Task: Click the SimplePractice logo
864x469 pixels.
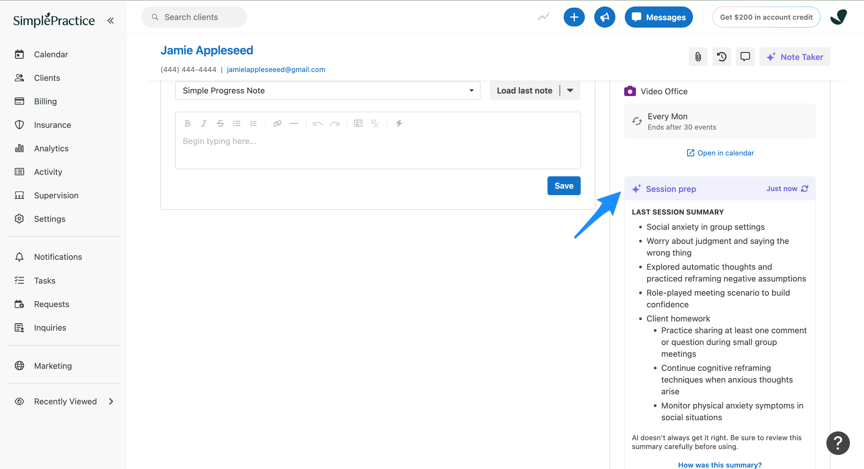Action: (x=54, y=20)
